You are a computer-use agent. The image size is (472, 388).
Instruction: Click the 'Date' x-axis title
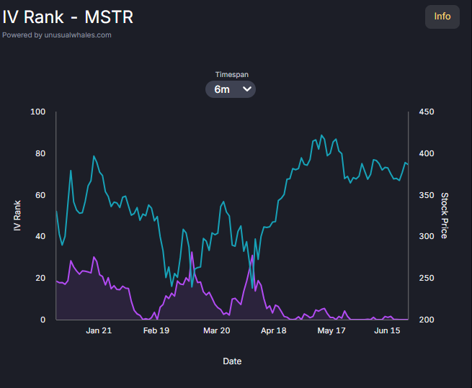232,361
